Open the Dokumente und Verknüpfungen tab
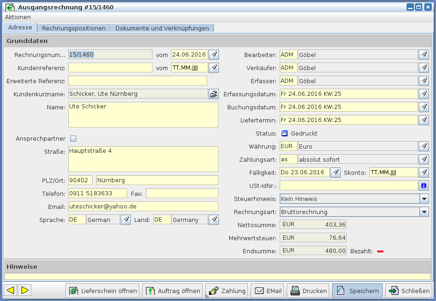 click(x=162, y=28)
